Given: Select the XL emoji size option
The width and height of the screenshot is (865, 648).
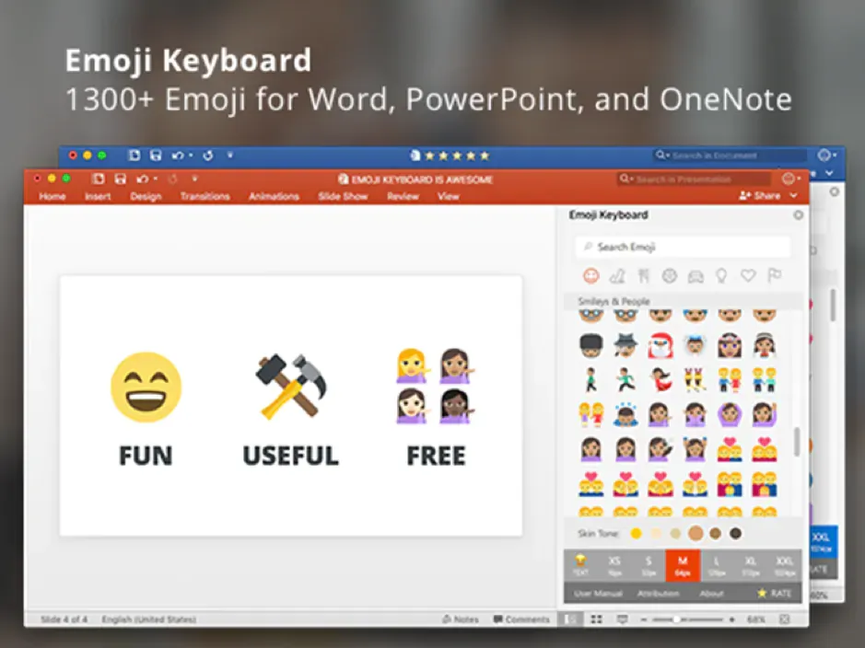Looking at the screenshot, I should (x=751, y=563).
